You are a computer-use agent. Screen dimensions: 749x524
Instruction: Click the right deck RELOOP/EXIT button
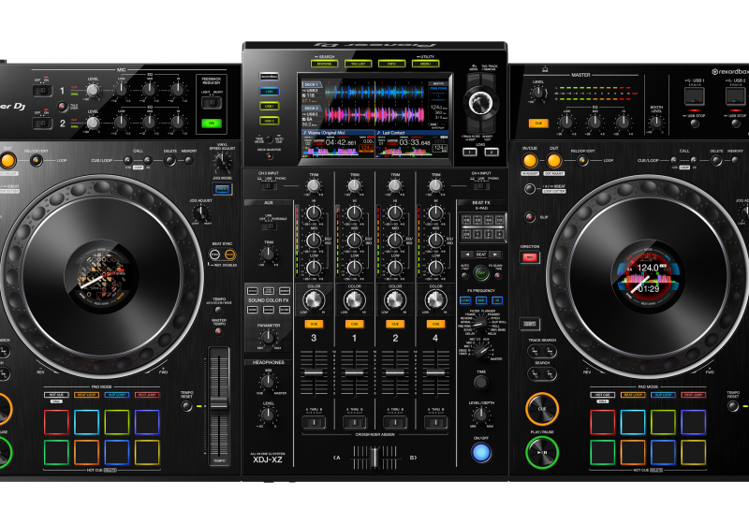click(582, 161)
